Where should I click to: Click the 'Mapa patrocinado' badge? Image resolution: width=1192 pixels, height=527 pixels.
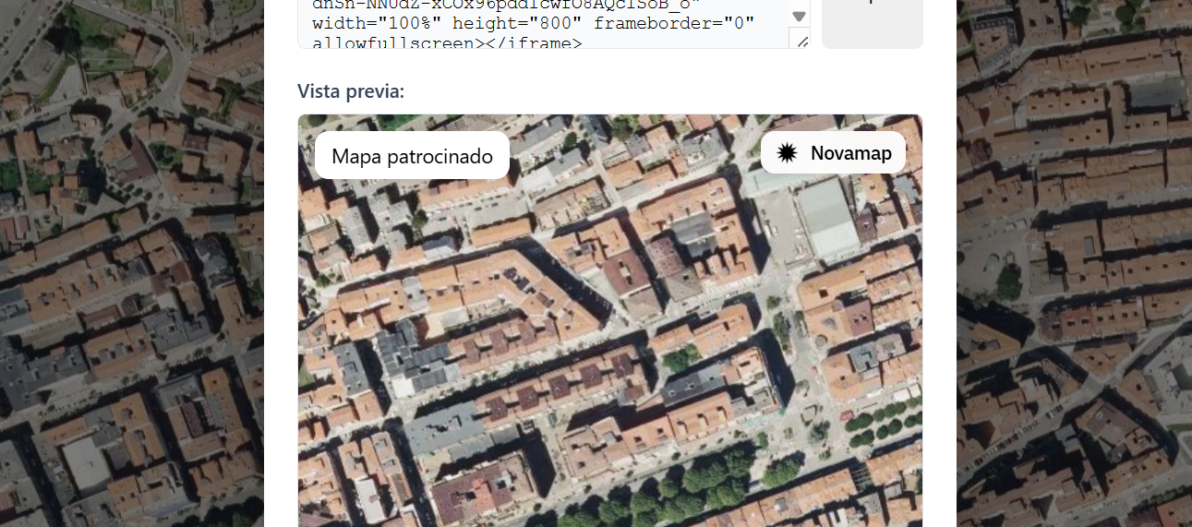pyautogui.click(x=412, y=155)
